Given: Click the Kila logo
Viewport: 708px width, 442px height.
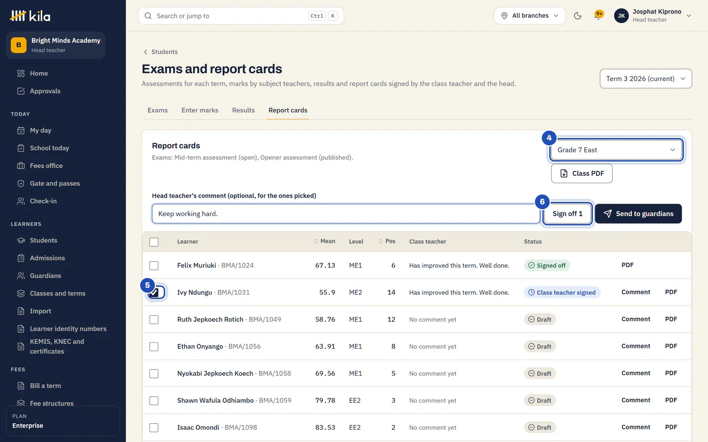Looking at the screenshot, I should [30, 16].
